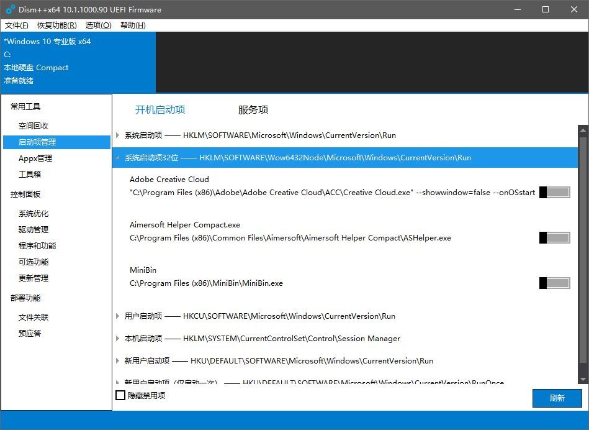Click the 常用工具 section heading
This screenshot has height=430, width=589.
pyautogui.click(x=25, y=106)
